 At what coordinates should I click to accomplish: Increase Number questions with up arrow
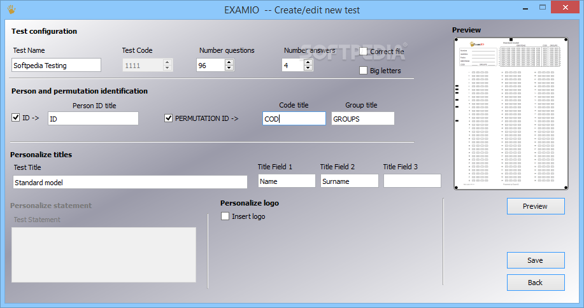tap(229, 62)
